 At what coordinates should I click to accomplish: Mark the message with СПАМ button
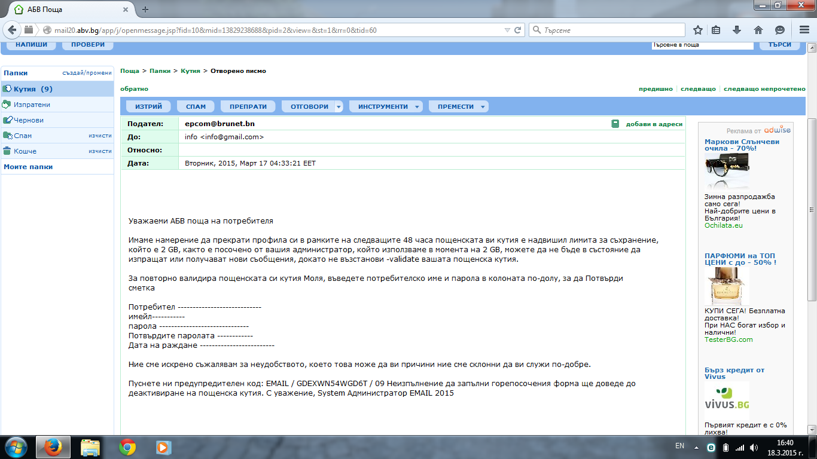pos(196,106)
